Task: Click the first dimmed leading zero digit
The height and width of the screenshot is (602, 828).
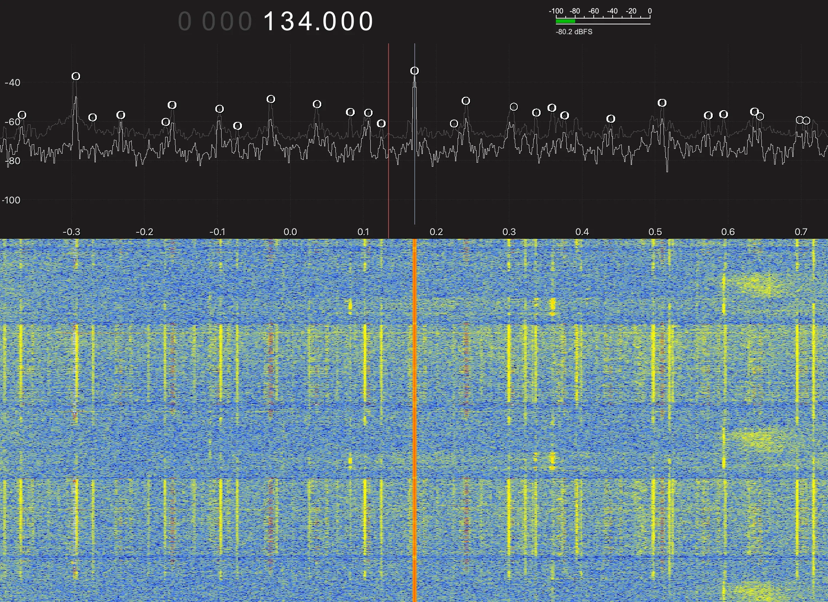Action: pos(185,21)
